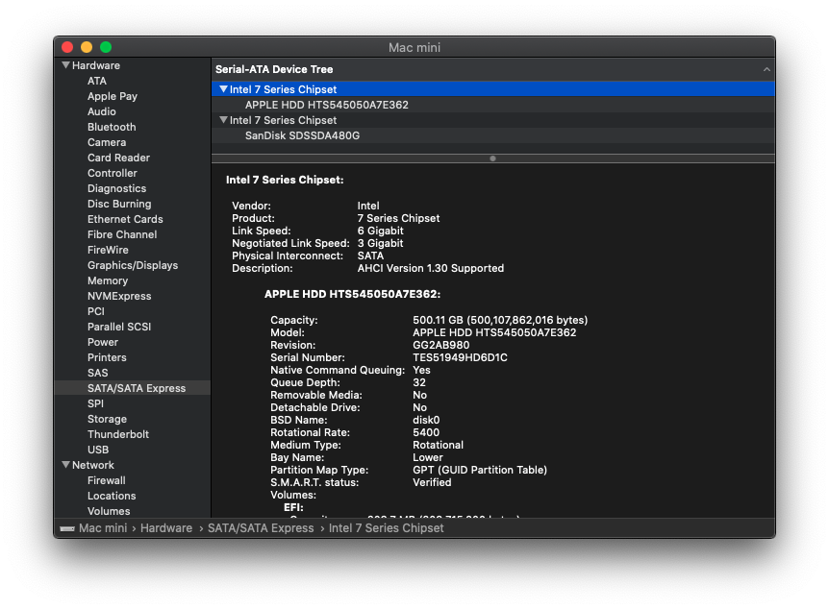829x609 pixels.
Task: Click the split pane divider handle dot
Action: click(x=492, y=158)
